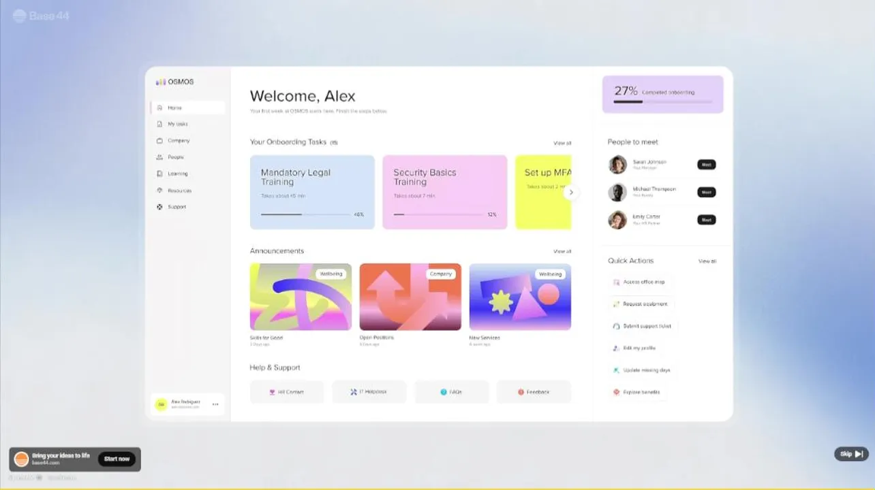This screenshot has height=490, width=875.
Task: Open the Mandatory Legal Training card
Action: click(x=312, y=193)
